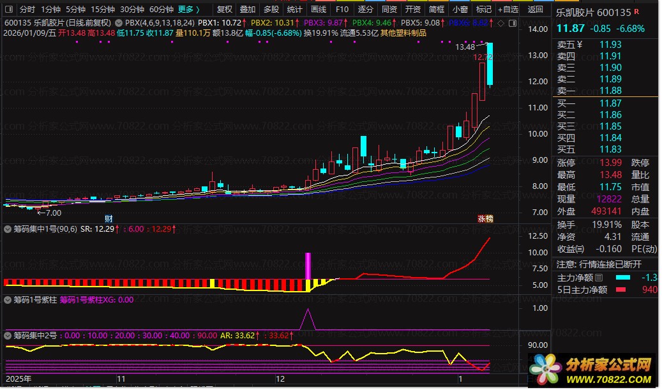Image resolution: width=662 pixels, height=390 pixels.
Task: Toggle the 小窗 mini window option
Action: [x=459, y=10]
